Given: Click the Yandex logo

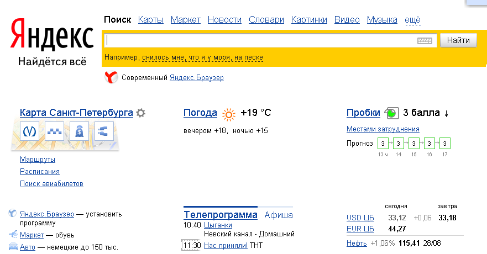Looking at the screenshot, I should coord(52,35).
